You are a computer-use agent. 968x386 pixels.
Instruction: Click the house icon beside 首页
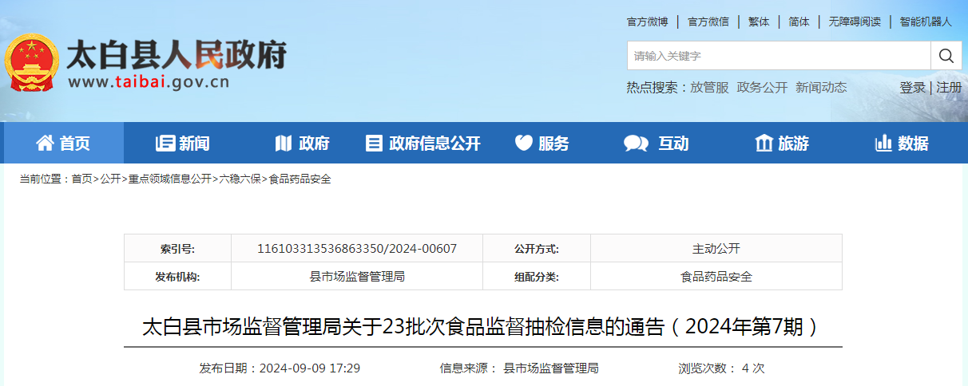pos(46,143)
